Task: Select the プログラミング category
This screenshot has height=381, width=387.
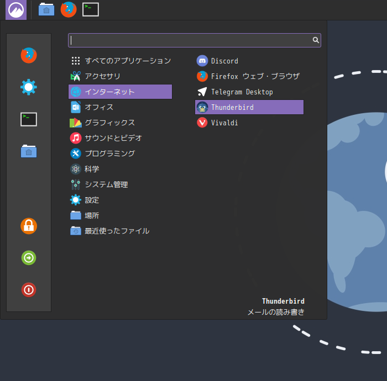Action: point(120,154)
